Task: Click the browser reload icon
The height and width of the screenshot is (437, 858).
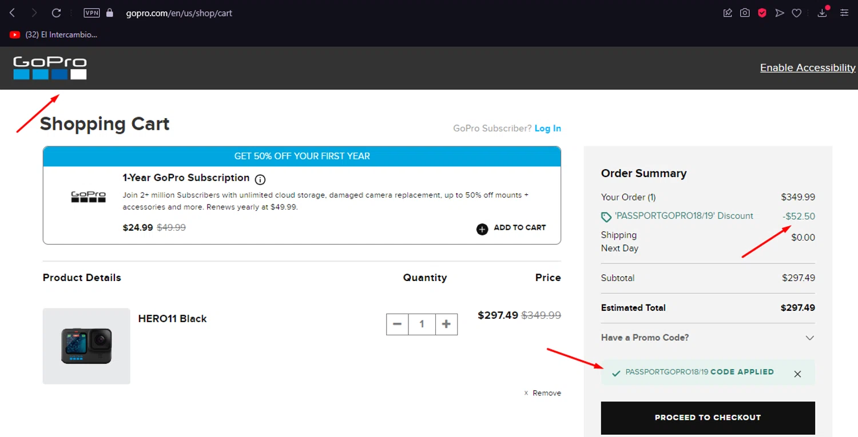Action: point(56,13)
